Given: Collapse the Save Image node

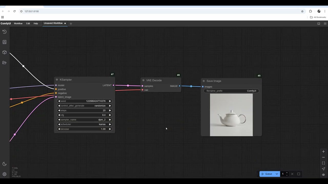Looking at the screenshot, I should coord(204,81).
